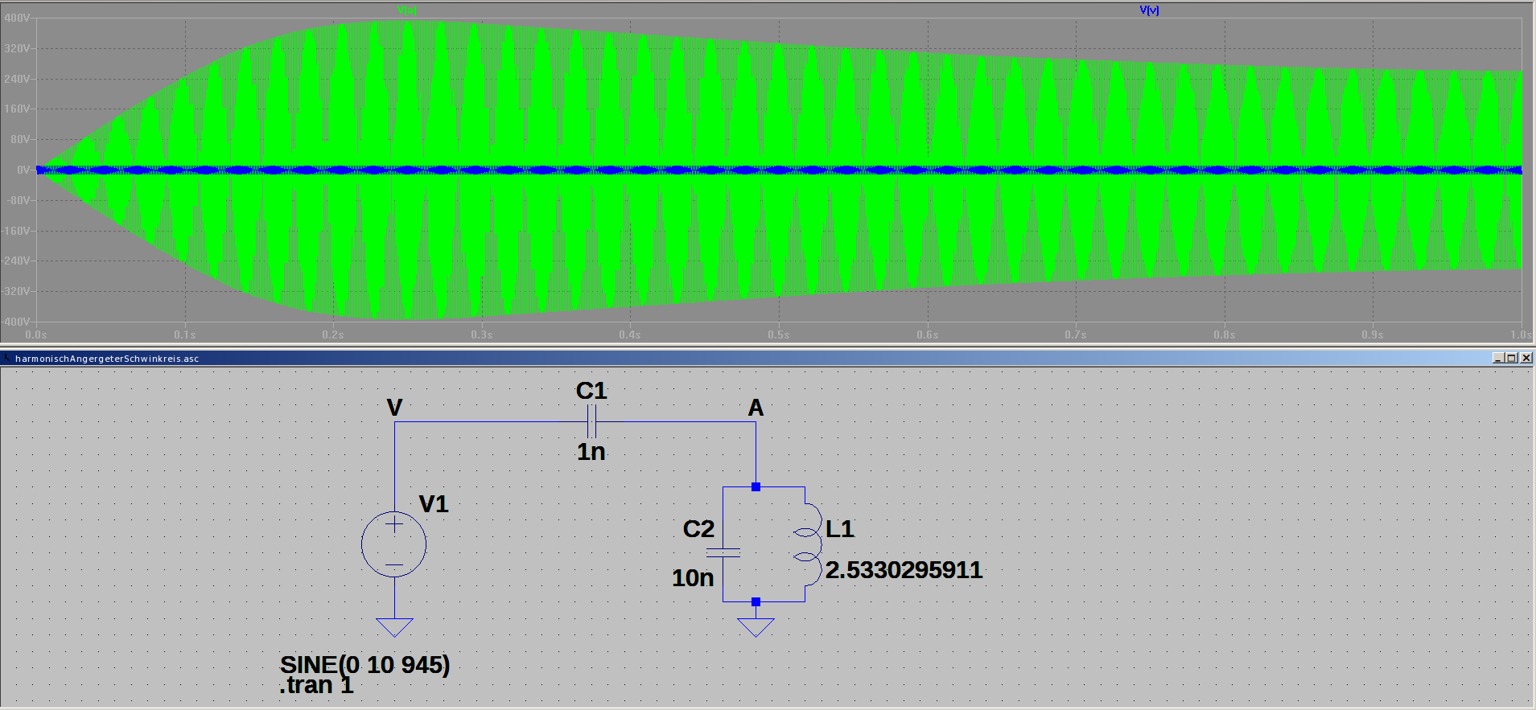The height and width of the screenshot is (710, 1536).
Task: Select the L1 component name
Action: [840, 529]
